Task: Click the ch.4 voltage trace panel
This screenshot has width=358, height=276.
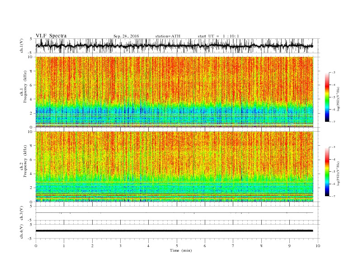Action: tap(178, 231)
